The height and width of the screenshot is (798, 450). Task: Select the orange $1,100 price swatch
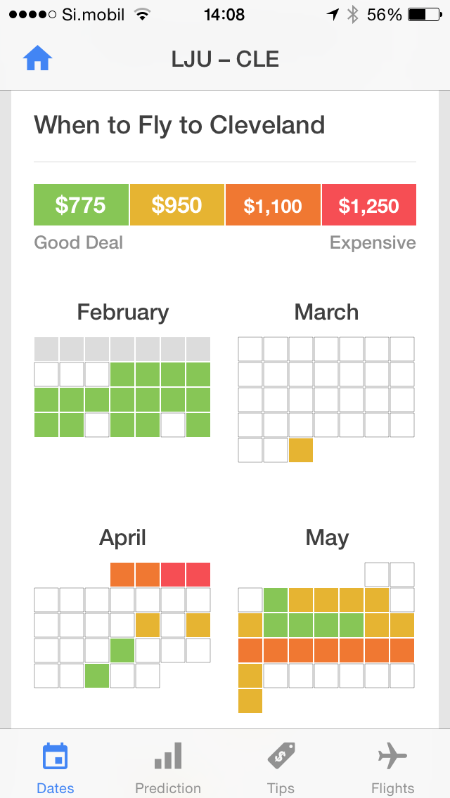click(273, 204)
